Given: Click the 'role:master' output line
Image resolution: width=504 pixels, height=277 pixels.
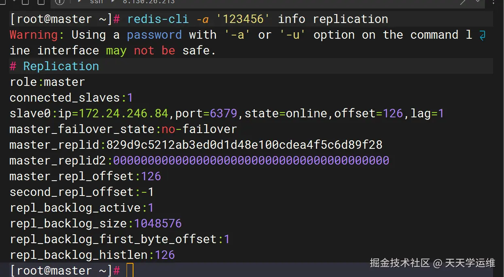Looking at the screenshot, I should pyautogui.click(x=47, y=82).
